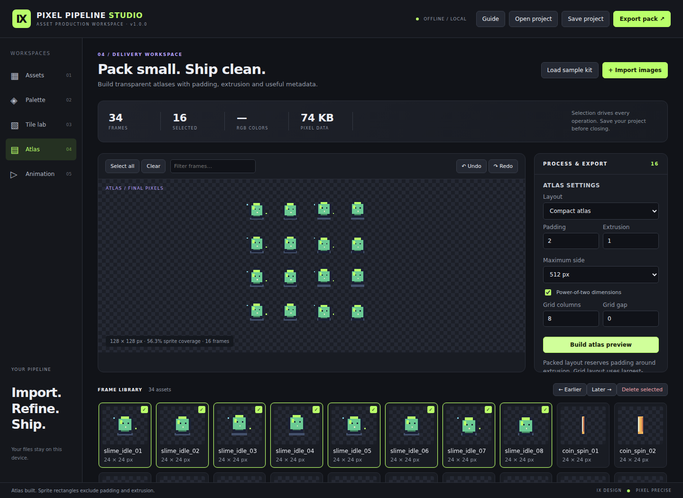Click the Assets grid icon in sidebar
Viewport: 683px width, 498px height.
(15, 76)
